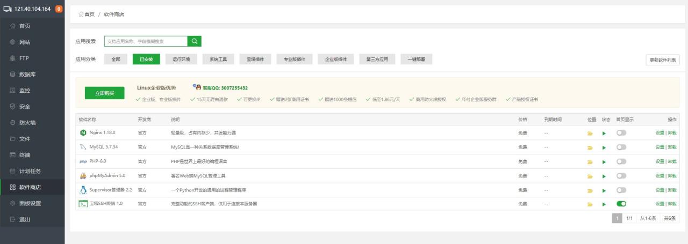Open 数据库 in the sidebar

pyautogui.click(x=32, y=74)
